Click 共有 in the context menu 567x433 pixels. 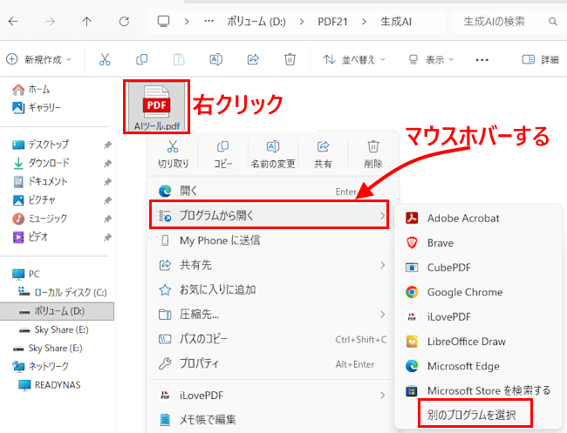click(x=323, y=154)
